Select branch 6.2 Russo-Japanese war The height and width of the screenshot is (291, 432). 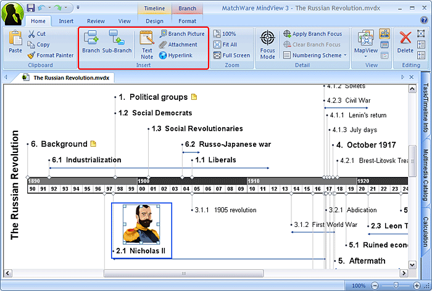click(x=228, y=144)
